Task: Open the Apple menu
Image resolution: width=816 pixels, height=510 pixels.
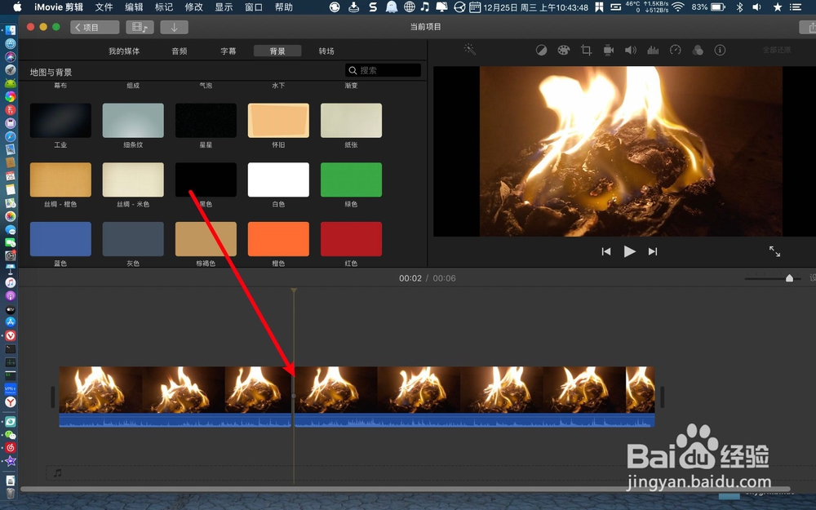Action: (17, 7)
